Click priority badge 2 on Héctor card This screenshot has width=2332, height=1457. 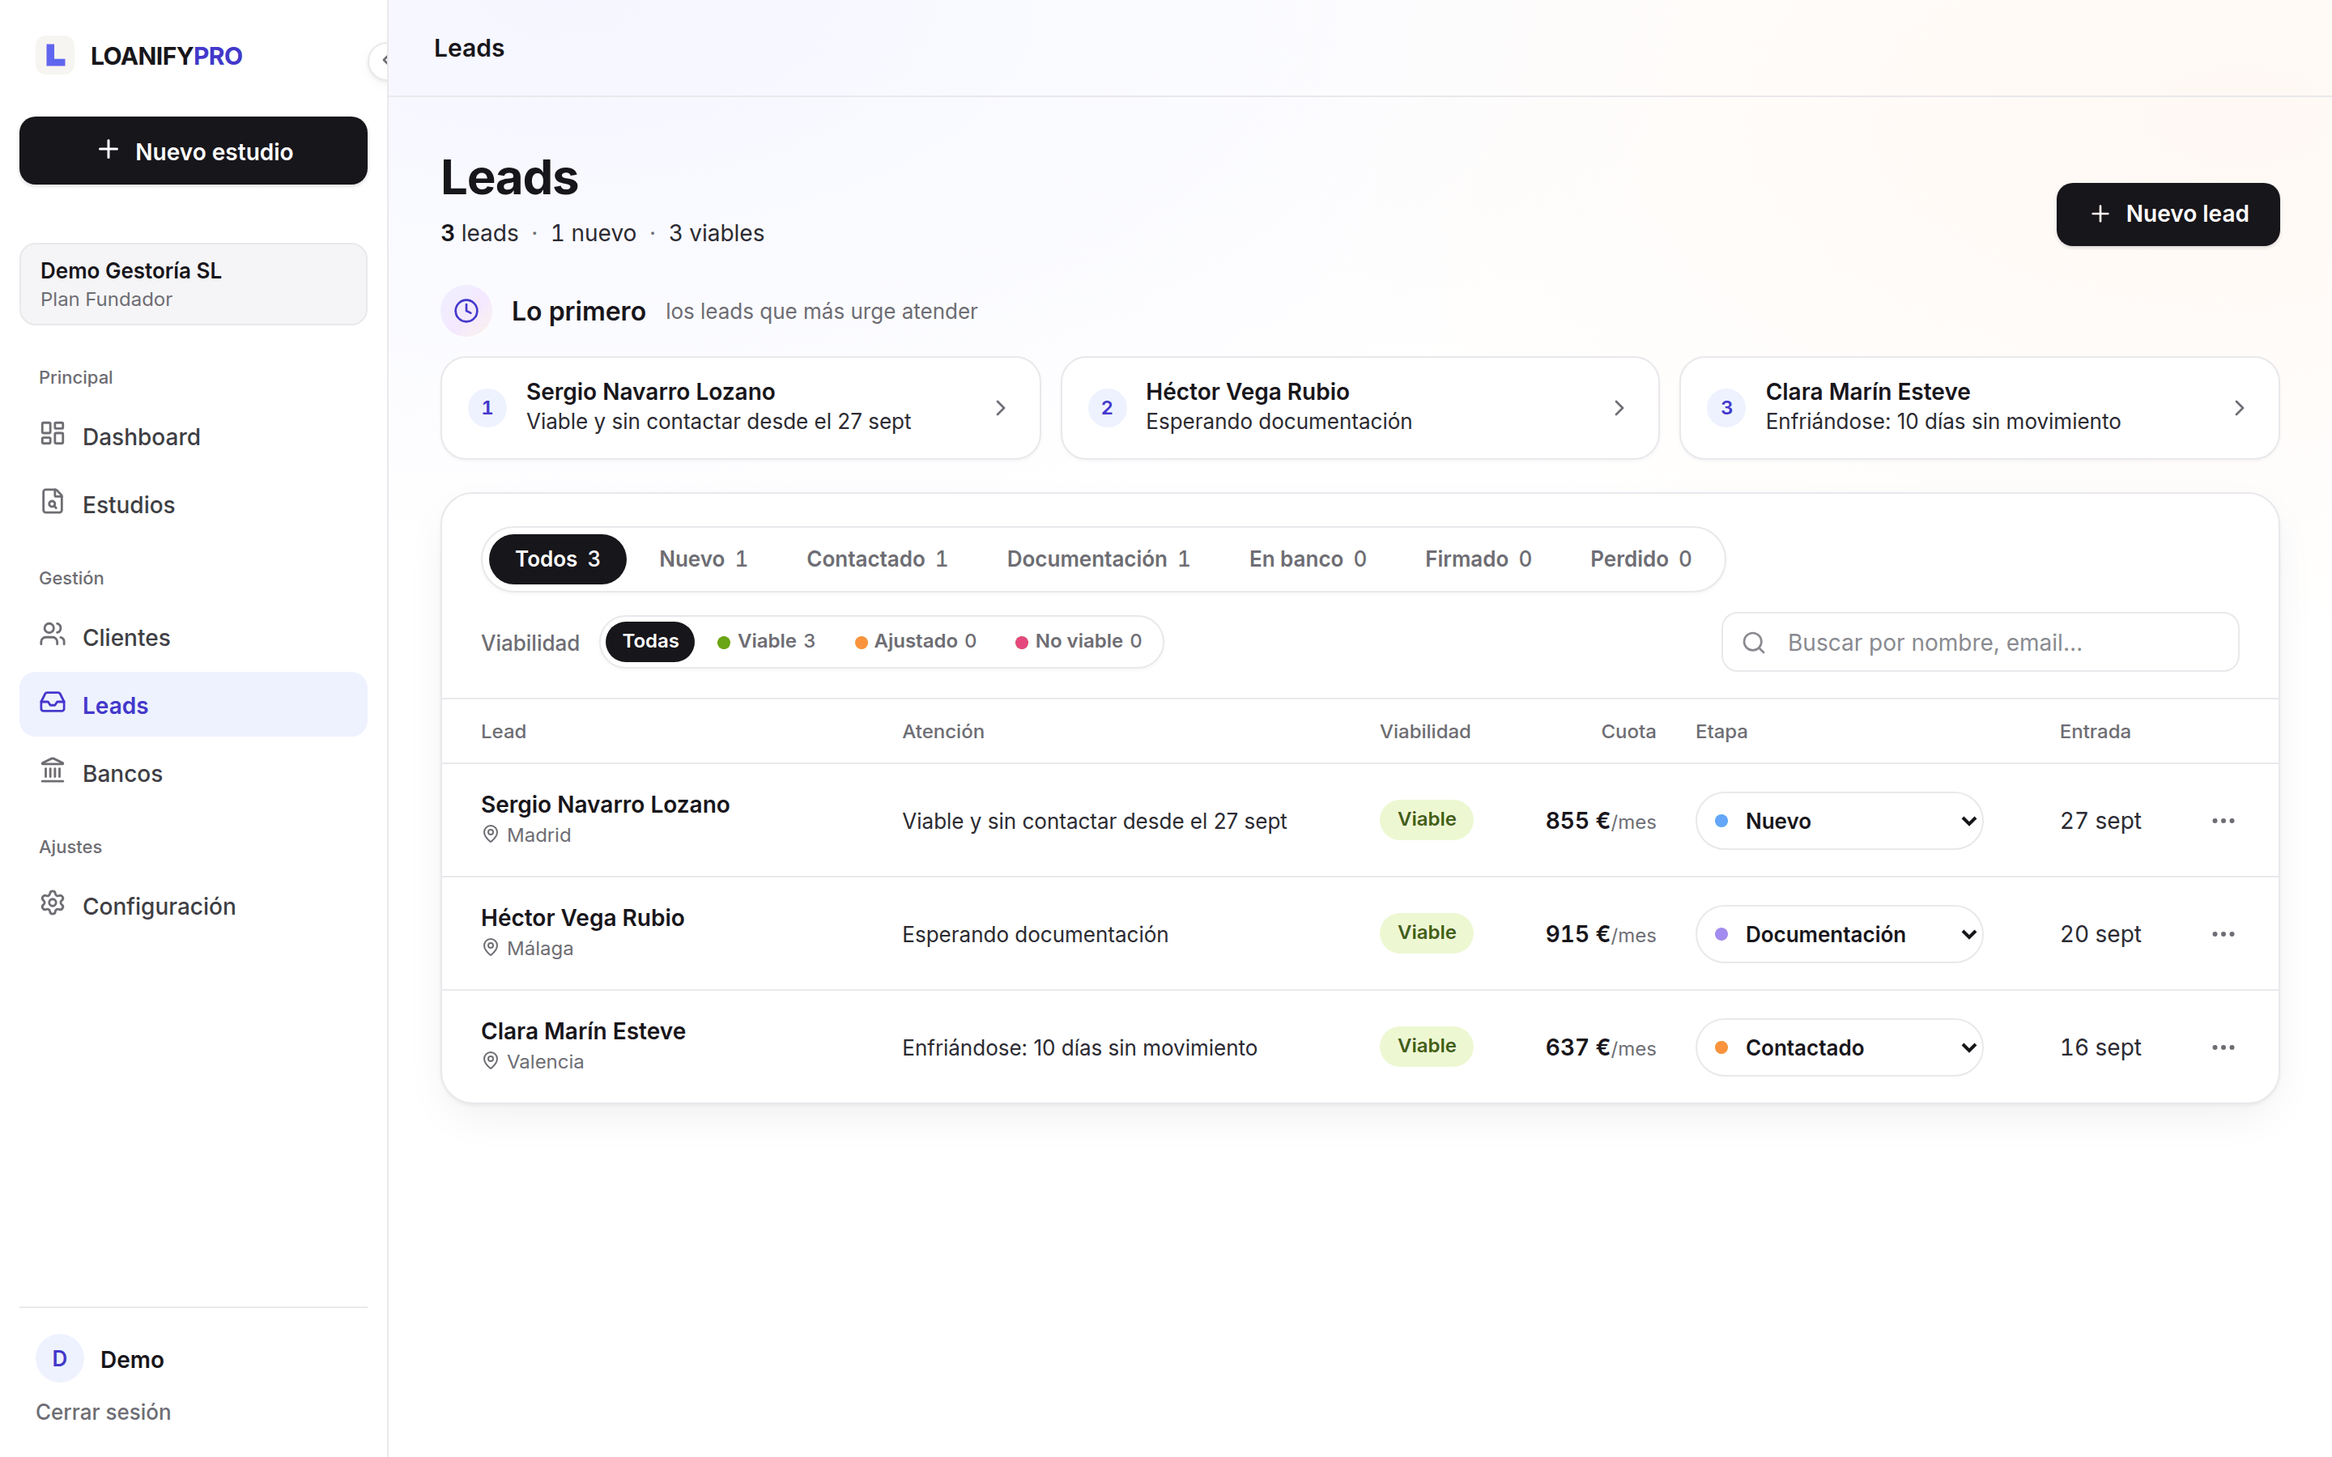click(1107, 408)
